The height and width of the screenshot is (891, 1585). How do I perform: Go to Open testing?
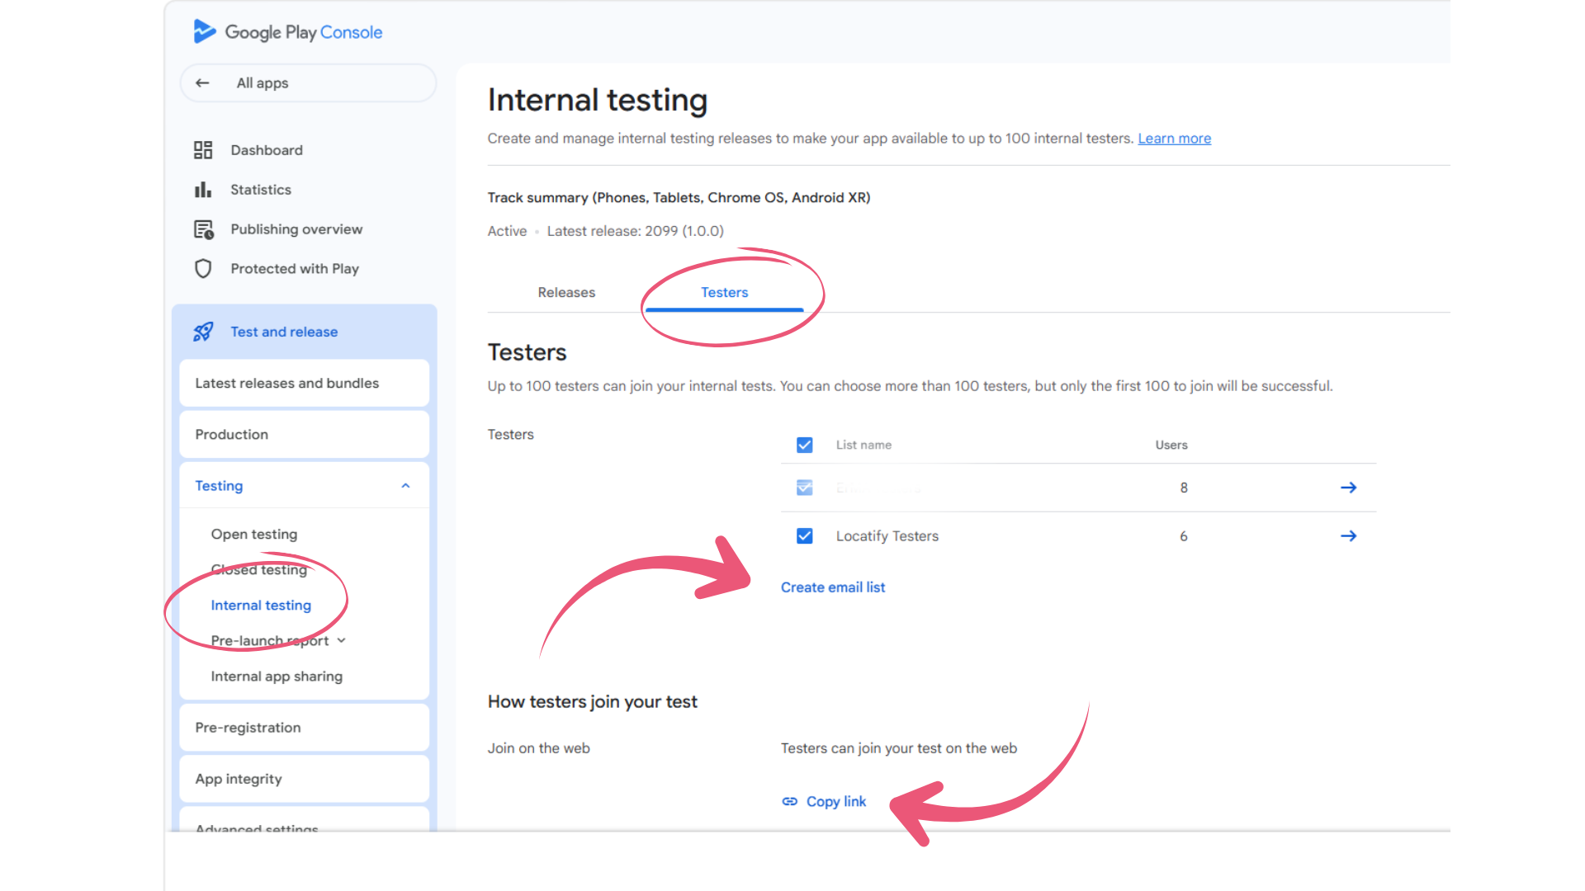[x=254, y=535]
